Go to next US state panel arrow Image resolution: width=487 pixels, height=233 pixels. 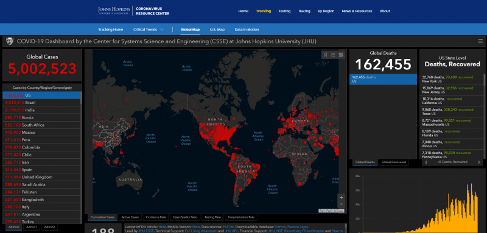479,162
